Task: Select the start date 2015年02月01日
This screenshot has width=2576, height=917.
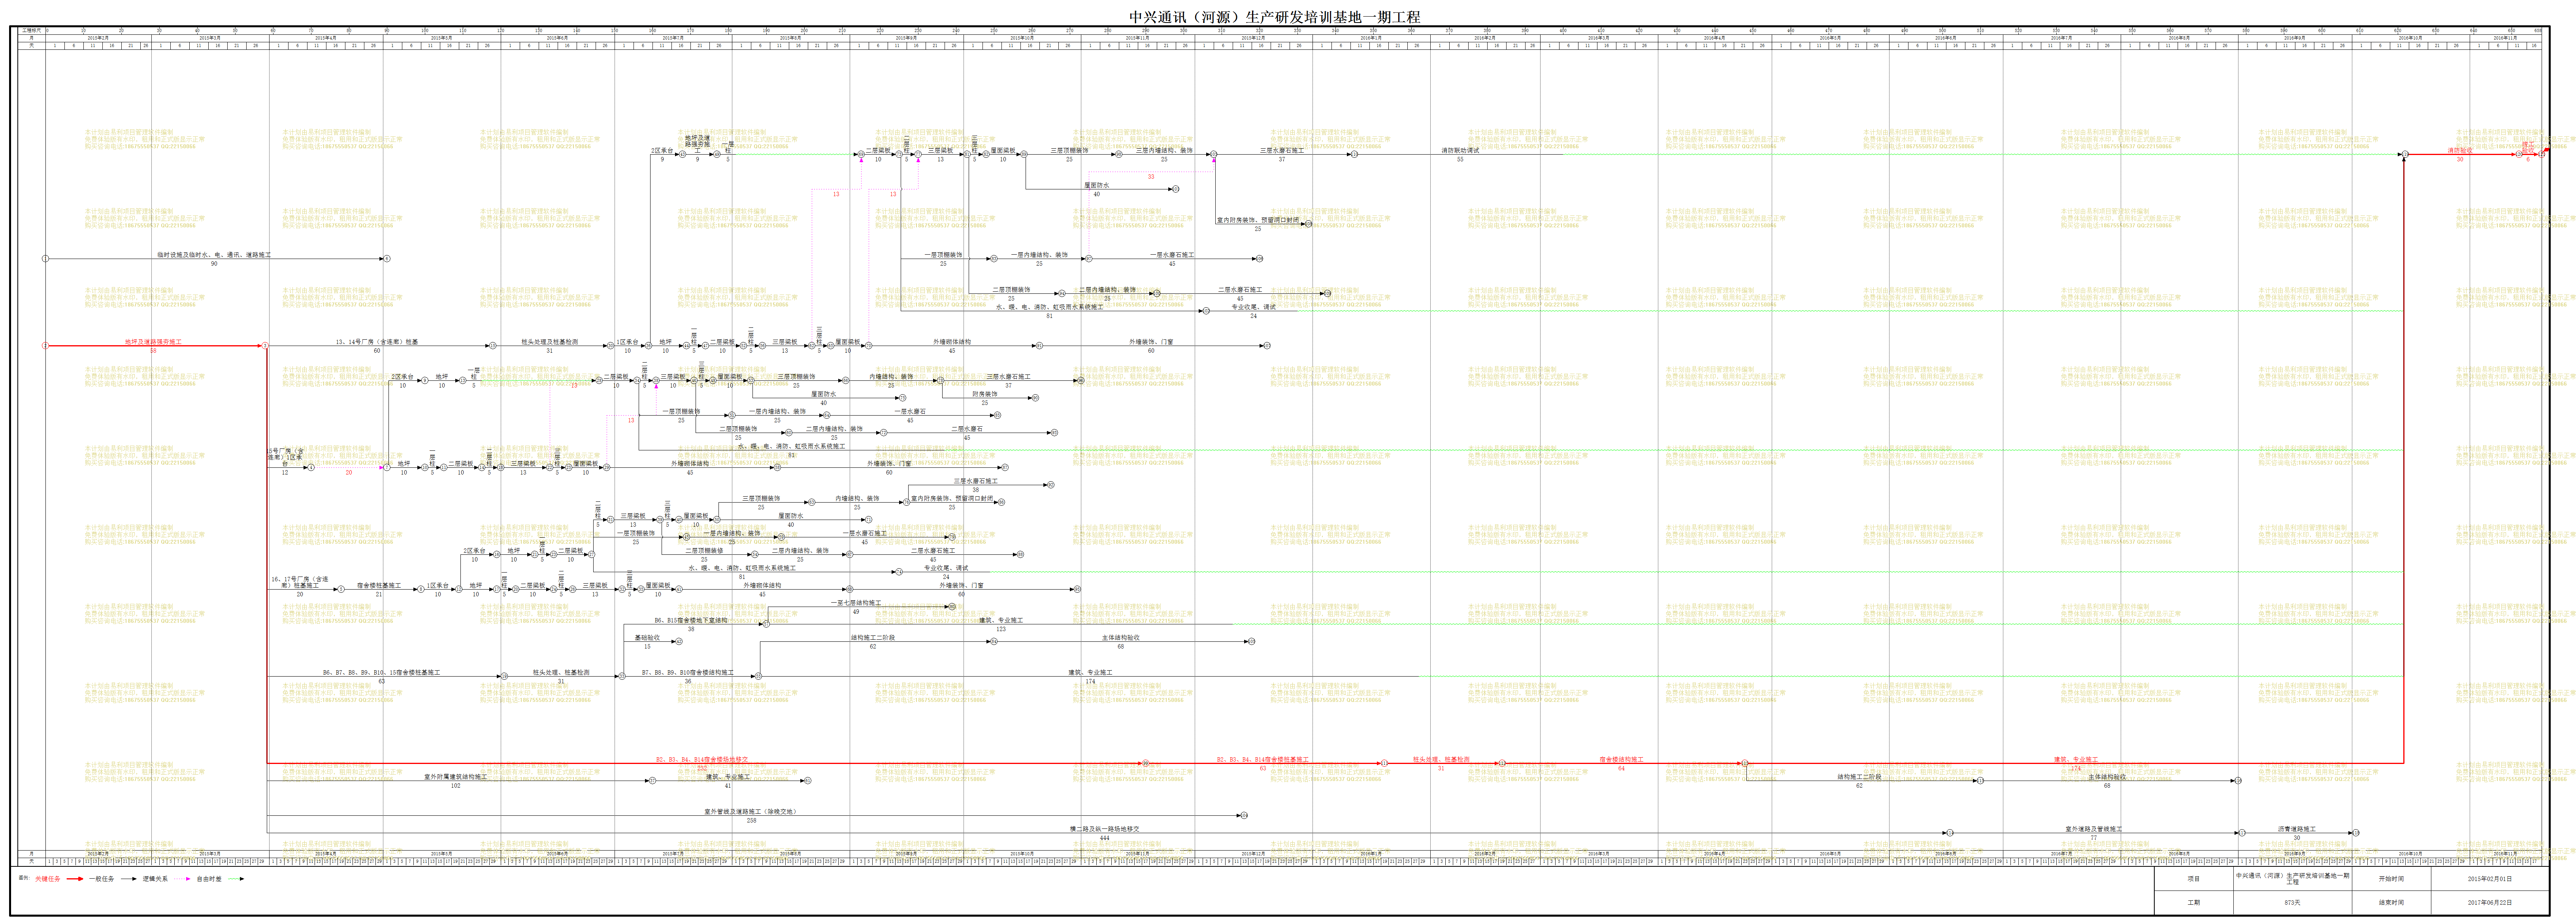Action: click(2489, 879)
